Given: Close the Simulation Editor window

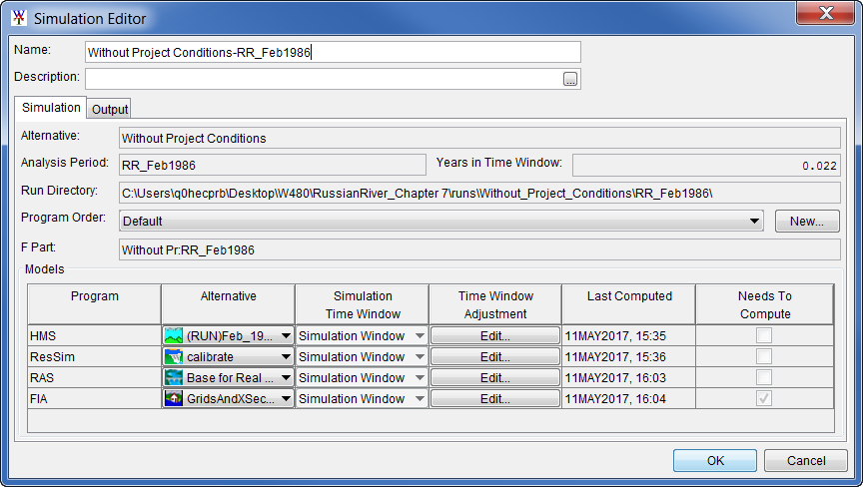Looking at the screenshot, I should pyautogui.click(x=825, y=13).
